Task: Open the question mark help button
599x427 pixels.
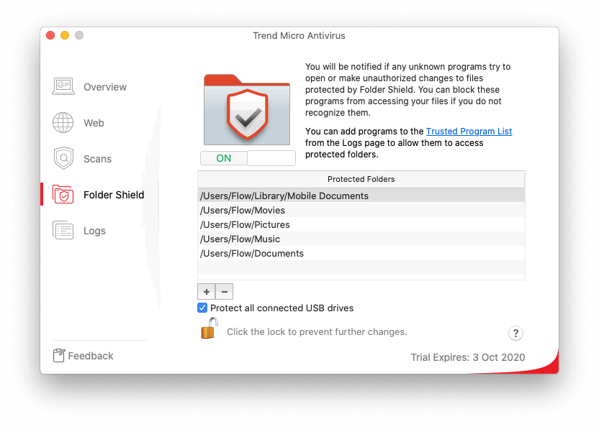Action: (x=515, y=333)
